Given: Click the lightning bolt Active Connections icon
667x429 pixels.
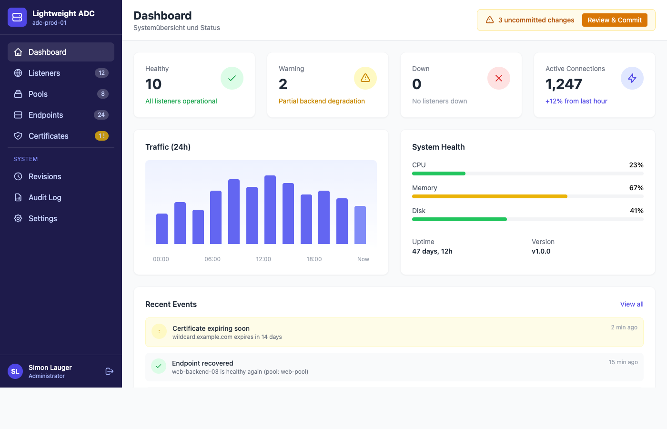Looking at the screenshot, I should (632, 78).
